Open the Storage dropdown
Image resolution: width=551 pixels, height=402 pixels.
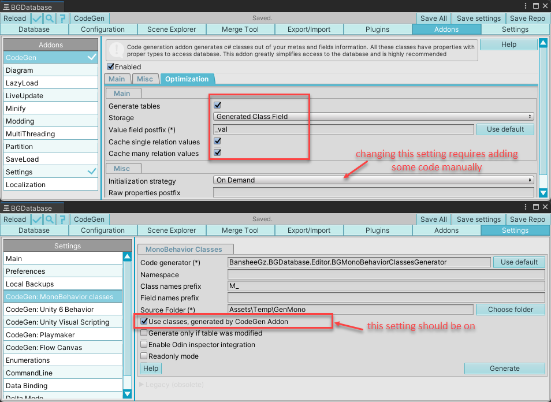tap(374, 117)
